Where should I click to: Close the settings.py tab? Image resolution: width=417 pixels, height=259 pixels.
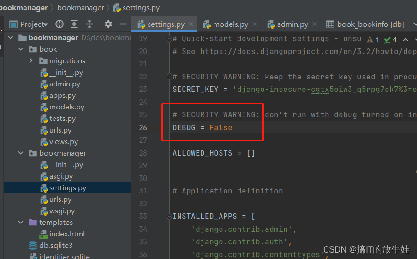point(191,24)
